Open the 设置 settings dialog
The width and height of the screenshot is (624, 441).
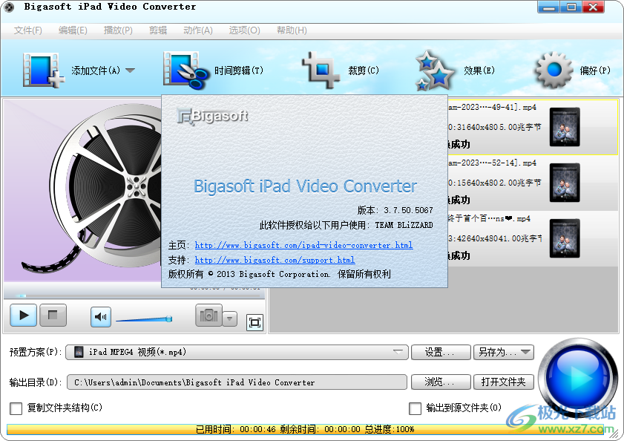click(440, 353)
